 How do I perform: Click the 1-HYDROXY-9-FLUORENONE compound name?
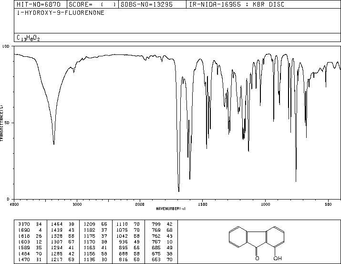(61, 12)
